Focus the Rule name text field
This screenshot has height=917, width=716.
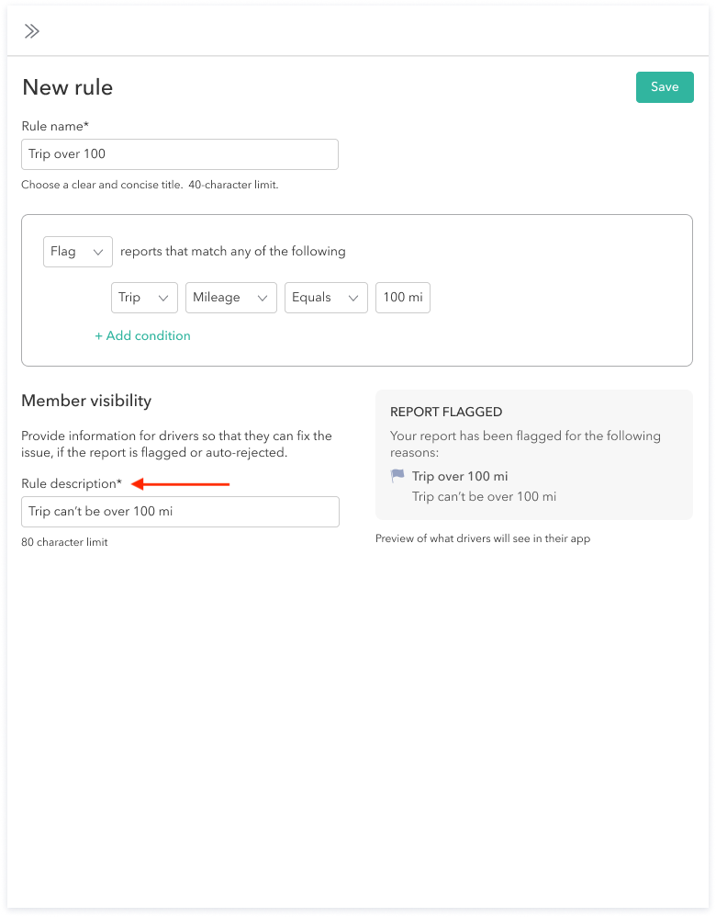pyautogui.click(x=180, y=154)
